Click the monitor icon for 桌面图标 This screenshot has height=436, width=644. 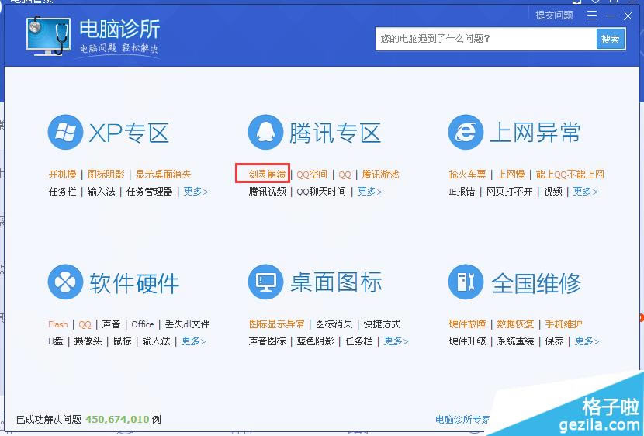[265, 282]
